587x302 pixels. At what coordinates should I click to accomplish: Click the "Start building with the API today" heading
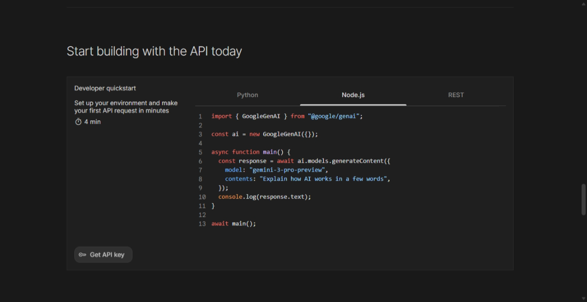[x=154, y=51]
